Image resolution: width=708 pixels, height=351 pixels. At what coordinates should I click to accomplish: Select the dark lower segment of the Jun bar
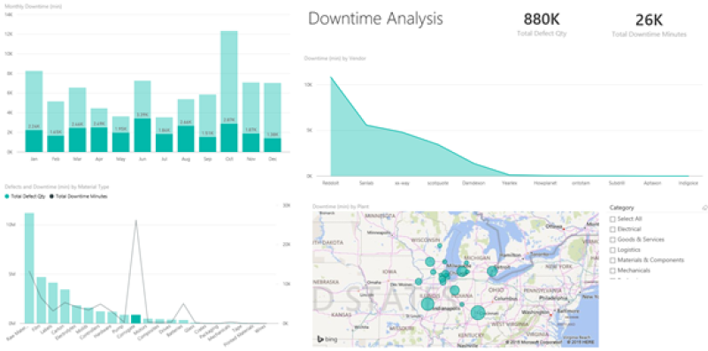[142, 135]
